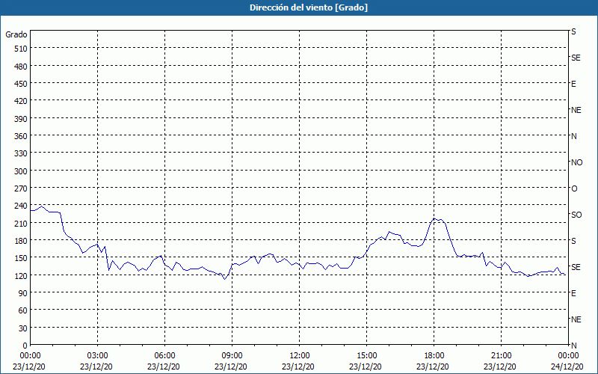Select the 'E' compass label level with 90
The width and height of the screenshot is (598, 374).
573,293
